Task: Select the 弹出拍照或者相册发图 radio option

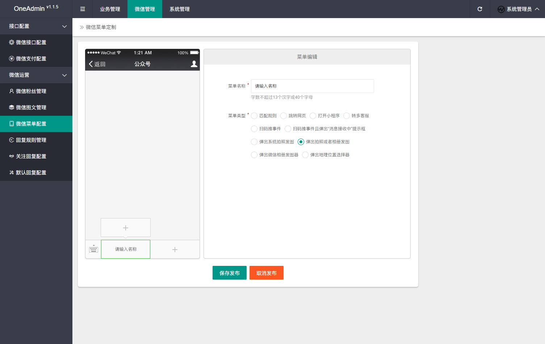Action: [301, 142]
